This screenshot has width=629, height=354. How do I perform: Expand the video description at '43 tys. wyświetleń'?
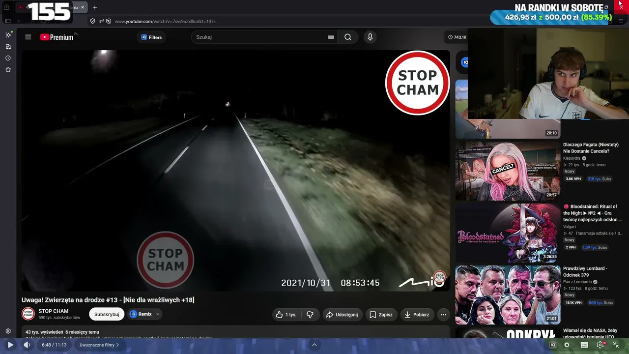pyautogui.click(x=62, y=332)
